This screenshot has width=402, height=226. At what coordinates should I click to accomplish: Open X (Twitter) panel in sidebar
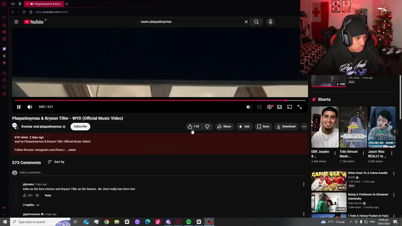[x=4, y=56]
